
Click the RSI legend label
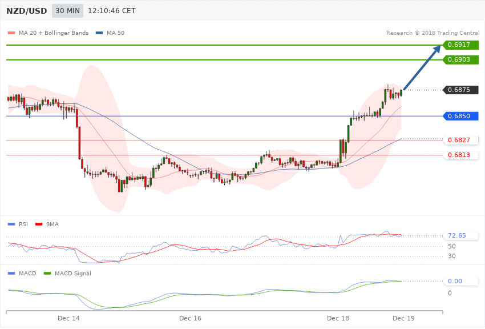coord(23,224)
